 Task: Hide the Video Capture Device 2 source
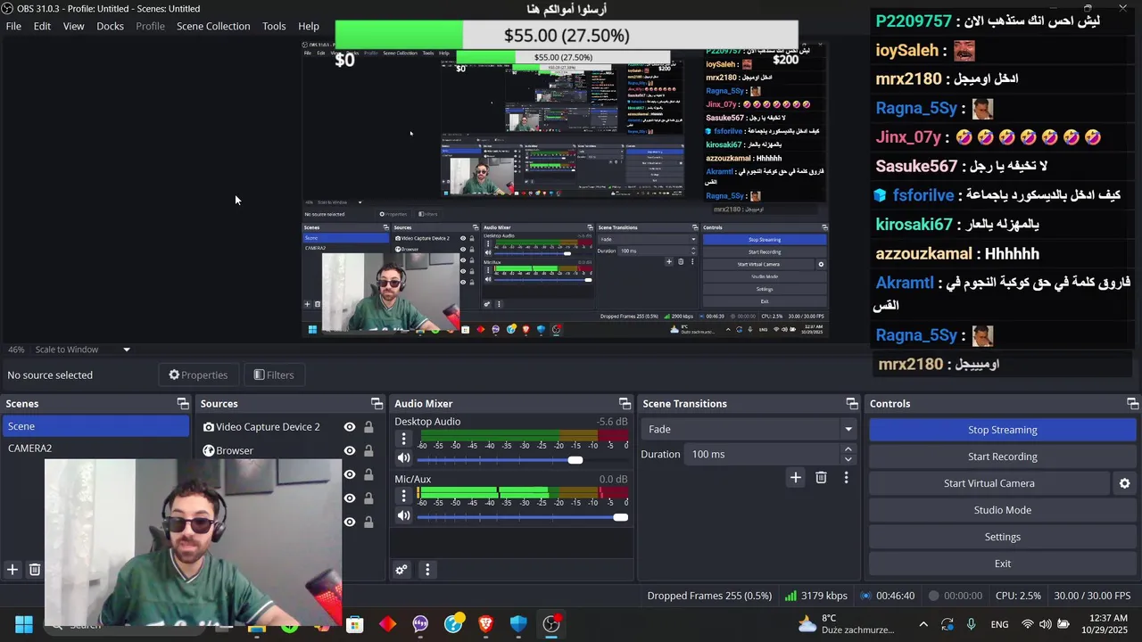click(x=350, y=427)
